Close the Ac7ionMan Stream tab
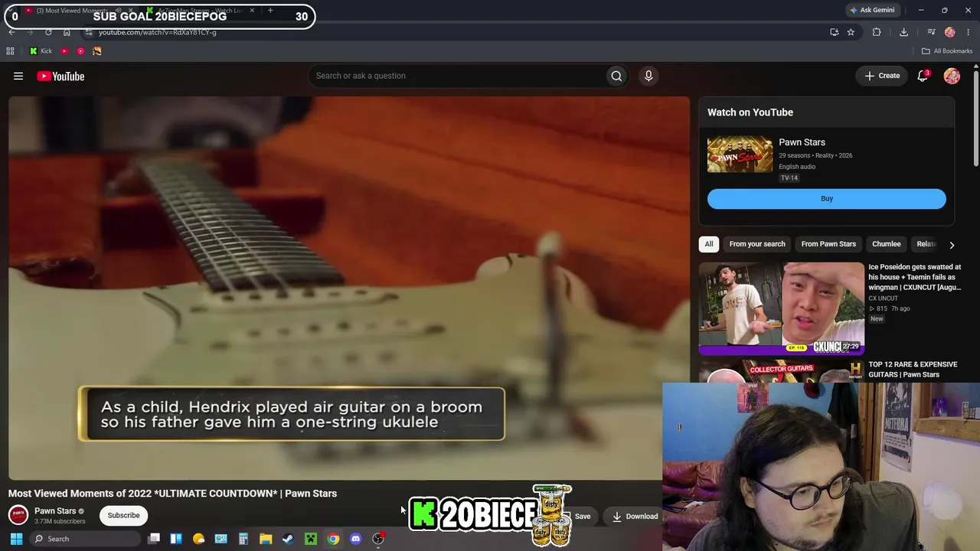The height and width of the screenshot is (551, 980). [252, 11]
